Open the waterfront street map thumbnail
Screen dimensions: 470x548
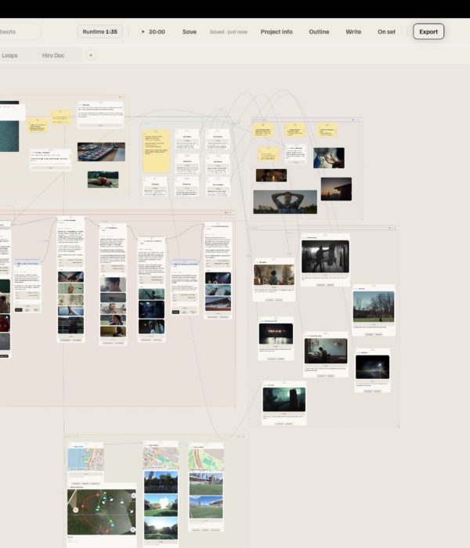tap(85, 460)
